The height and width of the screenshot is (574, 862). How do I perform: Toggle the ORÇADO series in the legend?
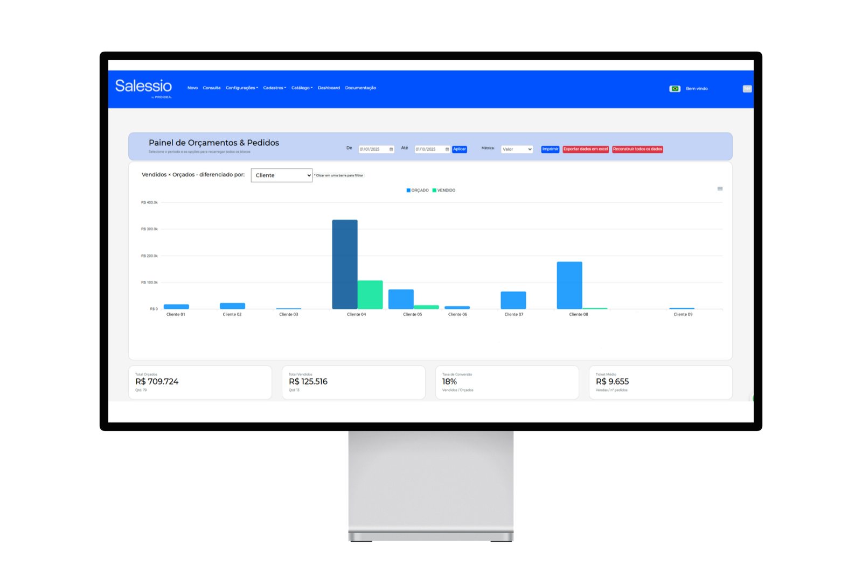pyautogui.click(x=418, y=190)
